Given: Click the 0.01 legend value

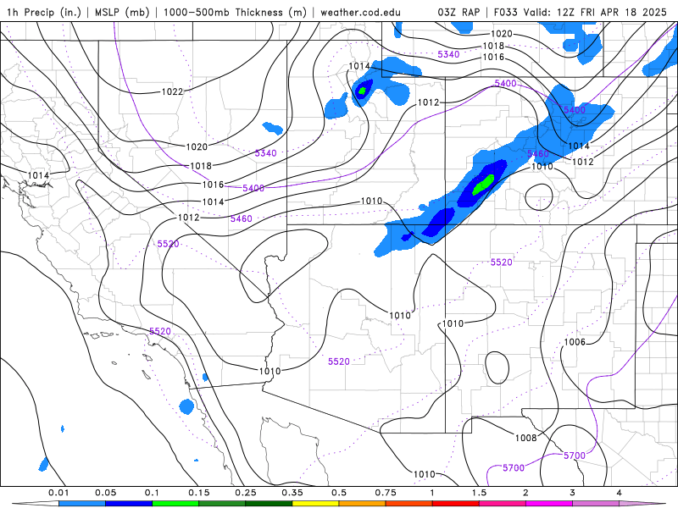Looking at the screenshot, I should (58, 493).
